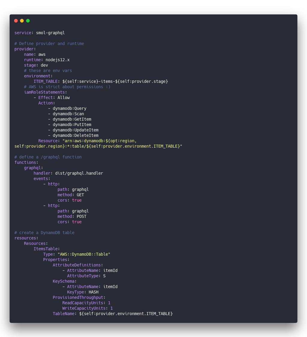Click the TableName key at bottom
307x337 pixels.
tap(64, 314)
